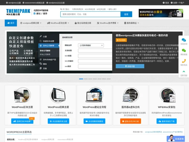189x142 pixels.
Task: Click the 创建一个账户 link
Action: click(x=179, y=3)
